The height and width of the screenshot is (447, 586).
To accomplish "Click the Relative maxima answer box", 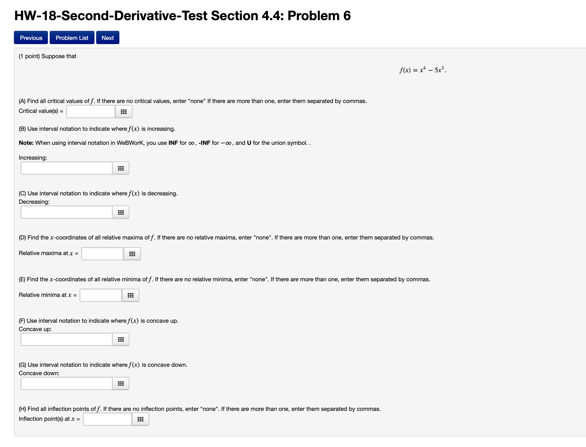I will coord(102,253).
